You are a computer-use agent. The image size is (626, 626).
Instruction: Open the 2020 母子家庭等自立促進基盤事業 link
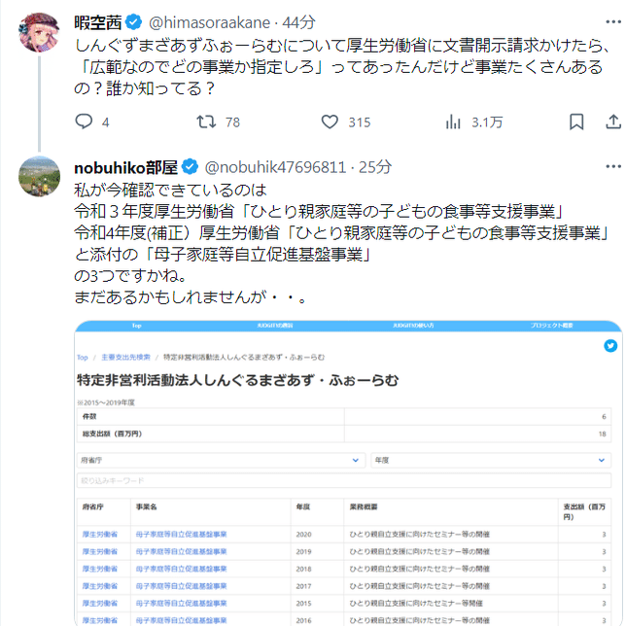tap(181, 535)
